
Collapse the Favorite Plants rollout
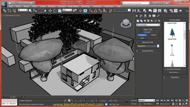coord(175,20)
